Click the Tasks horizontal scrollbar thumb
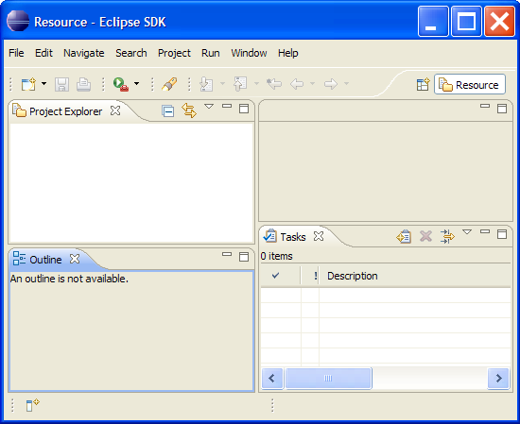520x424 pixels. click(x=328, y=379)
